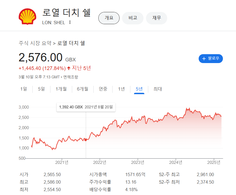
Task: Click the current price 2,576.00
Action: click(40, 57)
